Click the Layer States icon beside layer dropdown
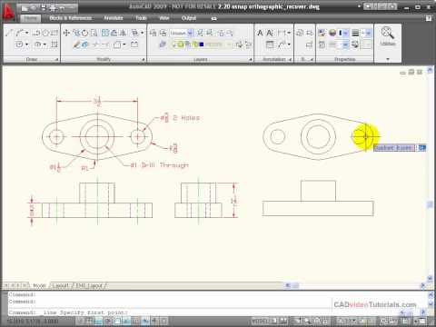This screenshot has height=327, width=436. pos(163,33)
